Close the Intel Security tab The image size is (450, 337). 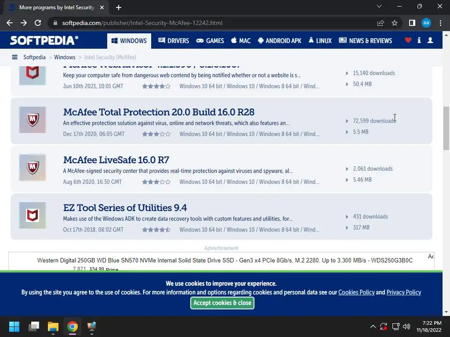(x=102, y=7)
